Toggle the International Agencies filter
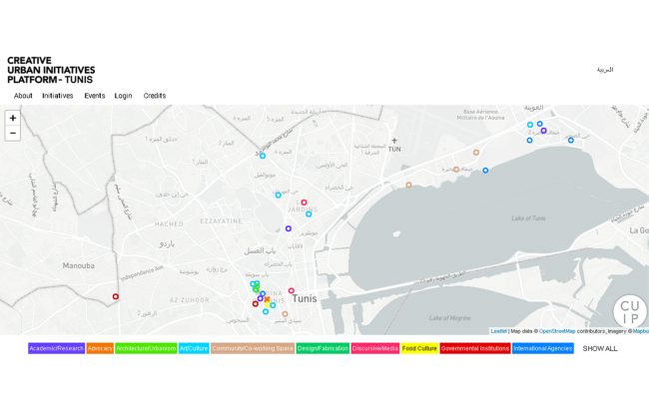This screenshot has height=405, width=649. tap(543, 349)
